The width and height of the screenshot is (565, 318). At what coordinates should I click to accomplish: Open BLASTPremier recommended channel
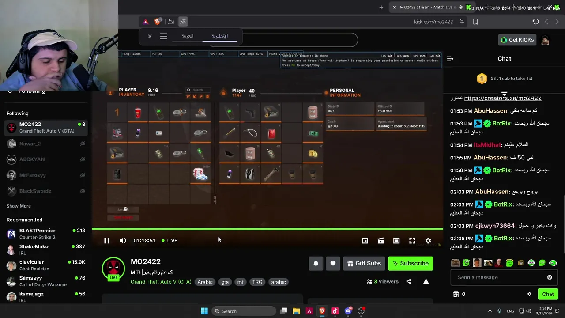tap(46, 234)
